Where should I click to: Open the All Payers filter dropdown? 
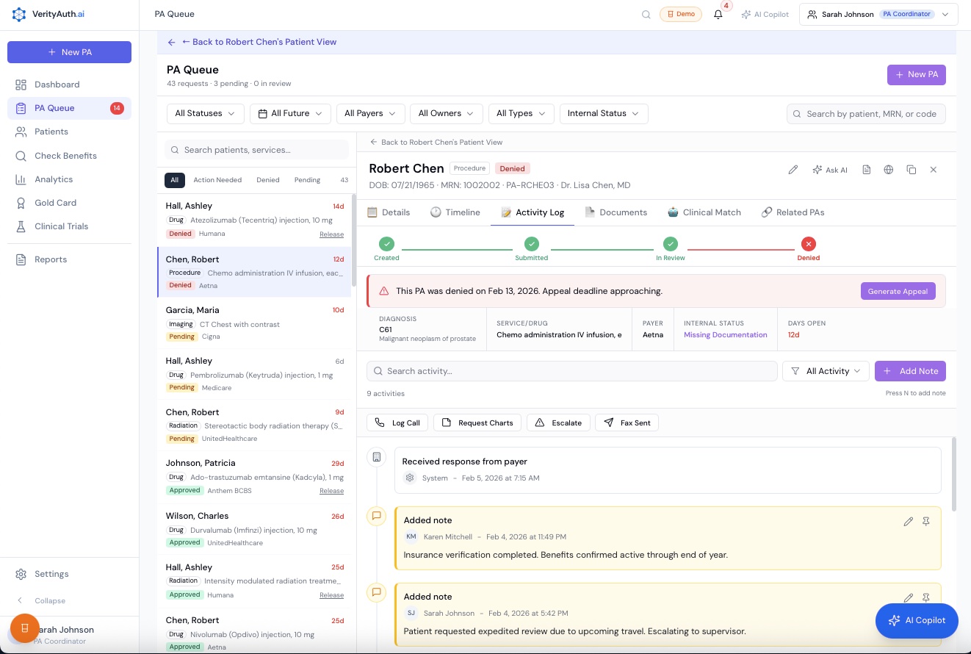pos(370,113)
